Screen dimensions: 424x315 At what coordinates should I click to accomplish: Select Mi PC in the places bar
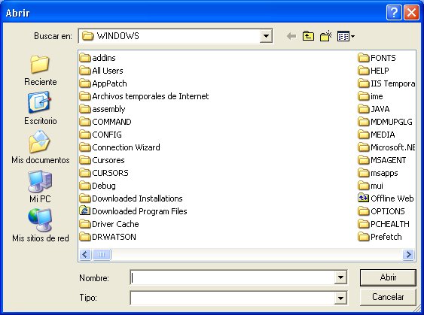(x=40, y=186)
